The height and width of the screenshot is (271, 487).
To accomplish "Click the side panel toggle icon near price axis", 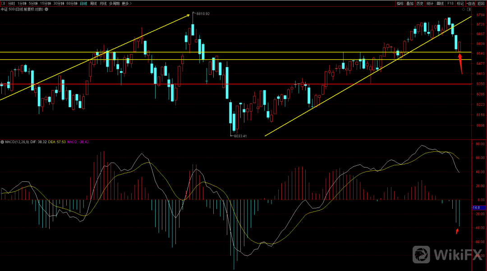I will point(470,9).
